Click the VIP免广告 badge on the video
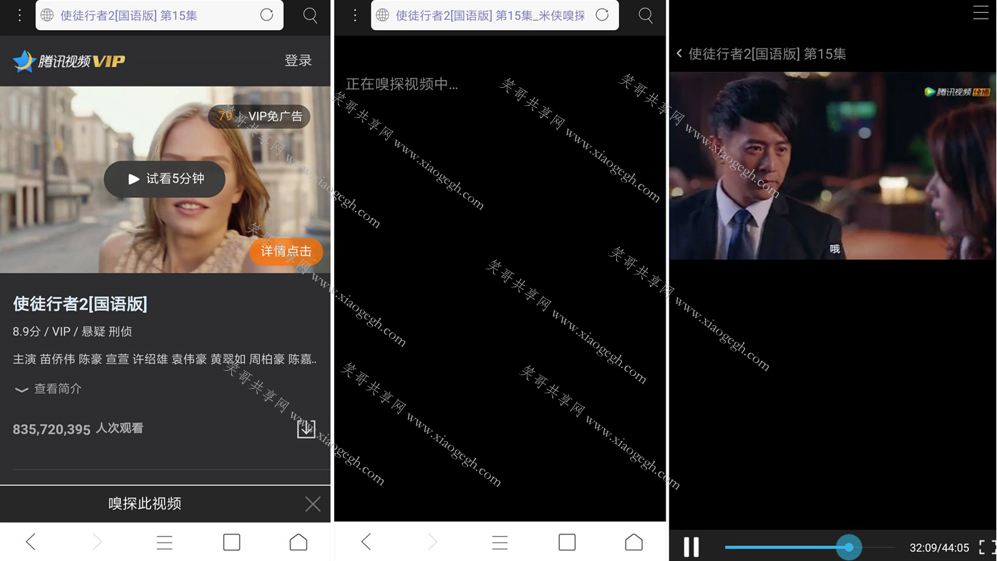This screenshot has height=561, width=997. 259,116
